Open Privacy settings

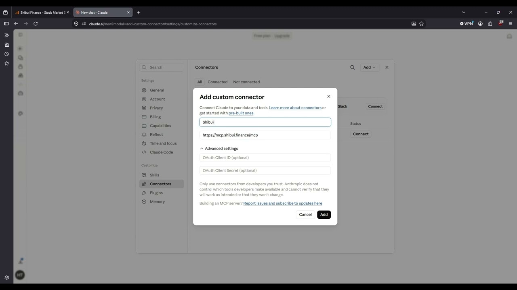click(x=162, y=108)
